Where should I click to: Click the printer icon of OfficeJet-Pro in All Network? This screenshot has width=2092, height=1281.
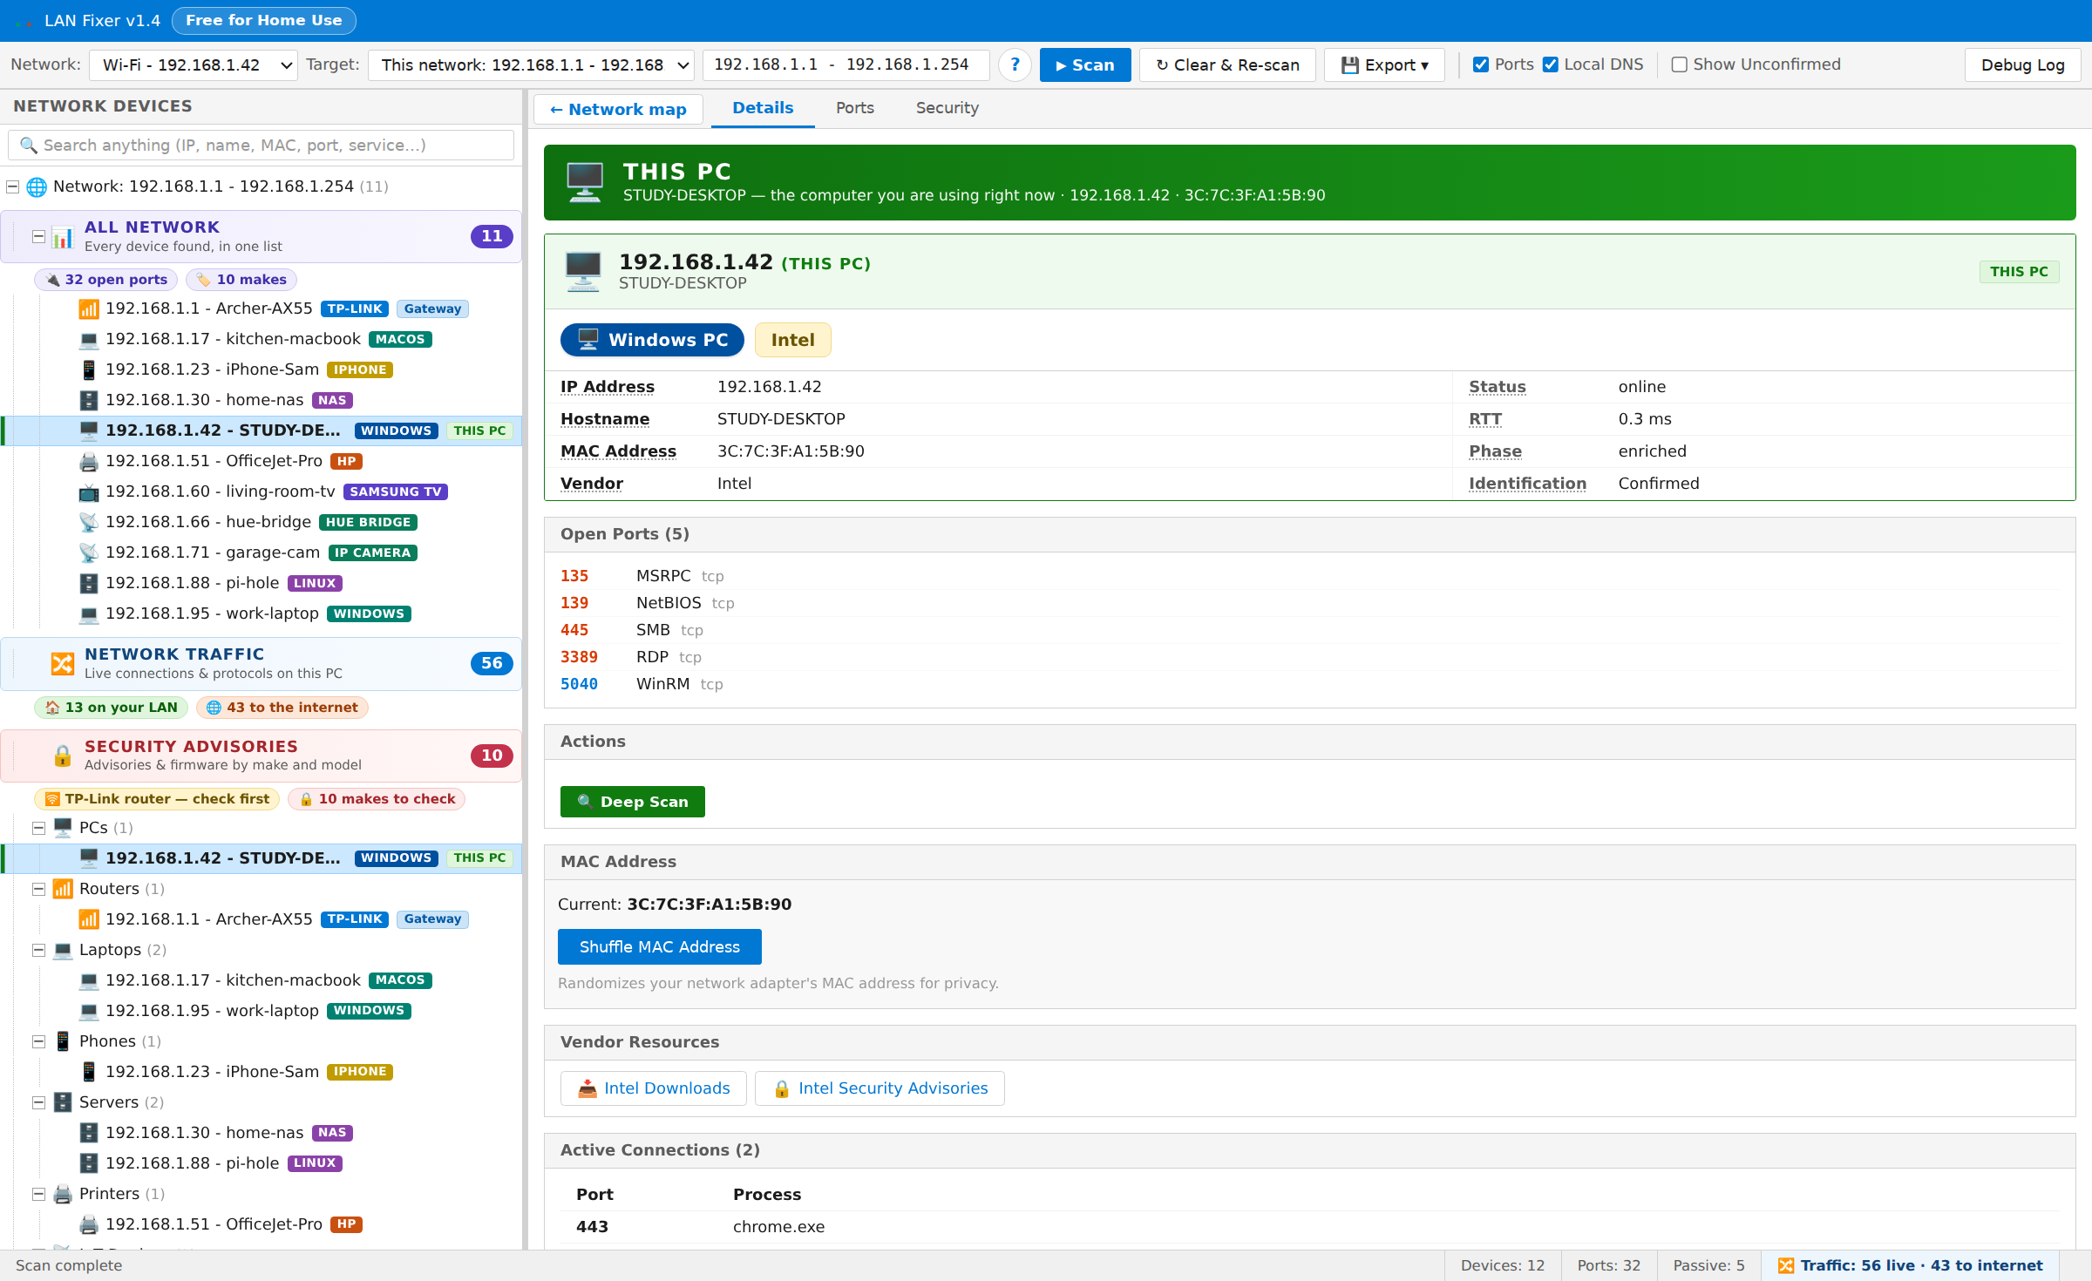coord(89,462)
